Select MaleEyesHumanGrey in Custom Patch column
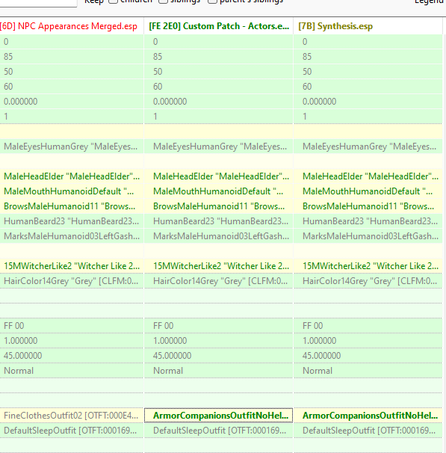Viewport: 446px width, 453px height. click(x=219, y=147)
